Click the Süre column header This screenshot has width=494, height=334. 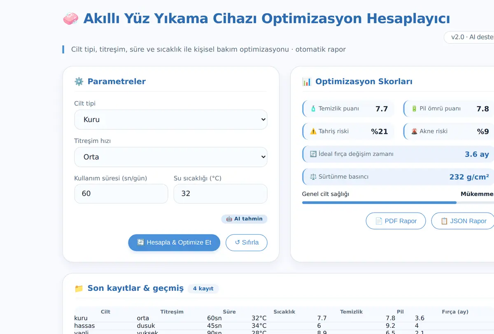229,312
